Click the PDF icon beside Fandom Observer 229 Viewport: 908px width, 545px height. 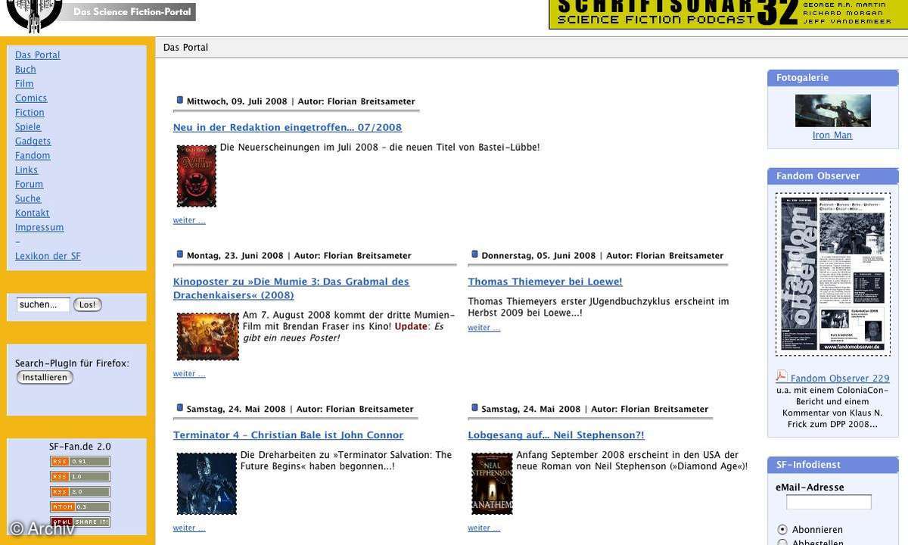pyautogui.click(x=782, y=376)
